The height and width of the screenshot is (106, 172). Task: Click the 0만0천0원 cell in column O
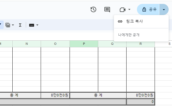pyautogui.click(x=55, y=95)
